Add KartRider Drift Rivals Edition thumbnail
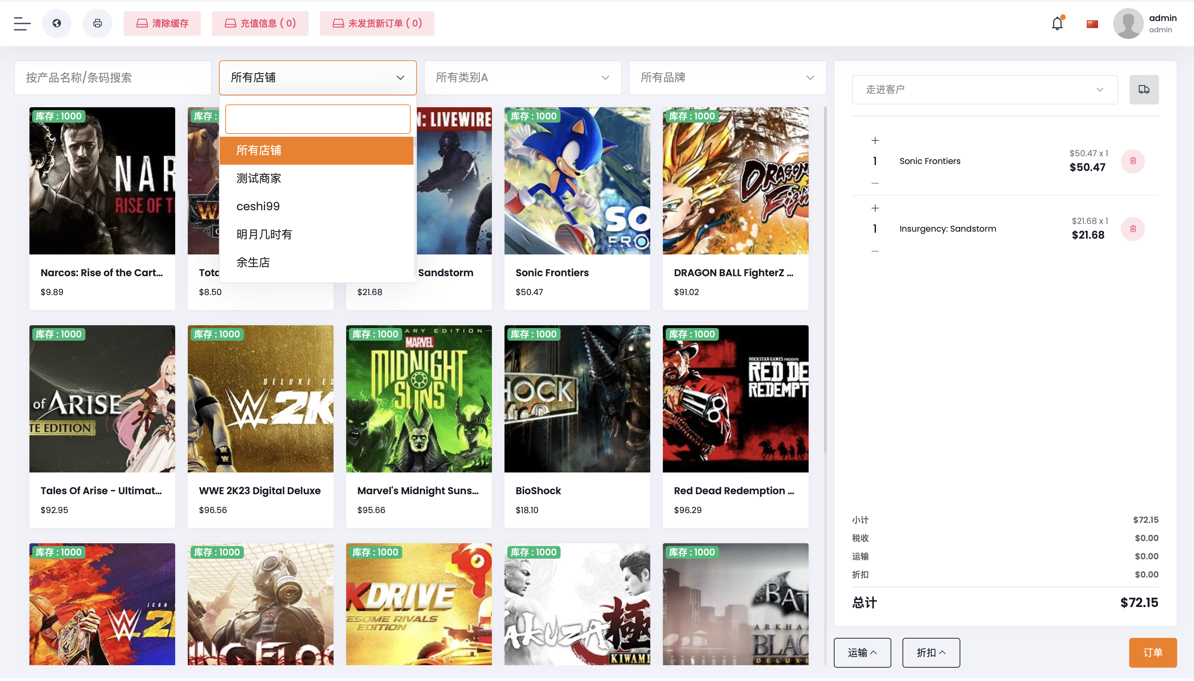Viewport: 1194px width, 681px height. (419, 604)
